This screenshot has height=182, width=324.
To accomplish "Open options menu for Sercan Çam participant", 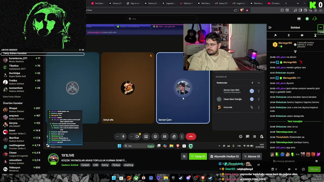I will pyautogui.click(x=259, y=91).
